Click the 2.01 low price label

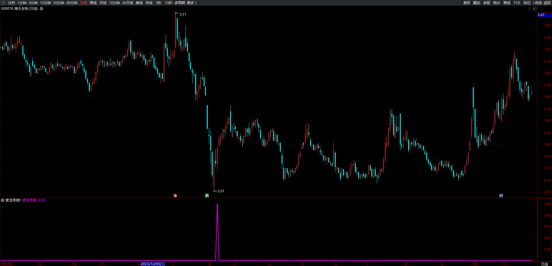(x=221, y=191)
